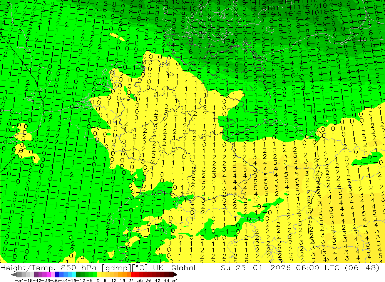
Task: Click the left arrow end of color scale
Action: pyautogui.click(x=14, y=275)
